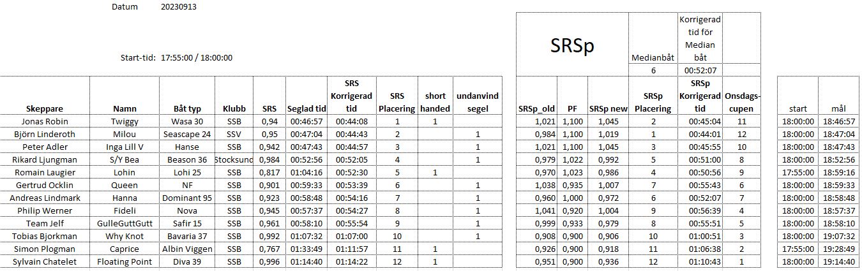Click the short handed mark for Lohin
The width and height of the screenshot is (862, 271).
pyautogui.click(x=434, y=172)
